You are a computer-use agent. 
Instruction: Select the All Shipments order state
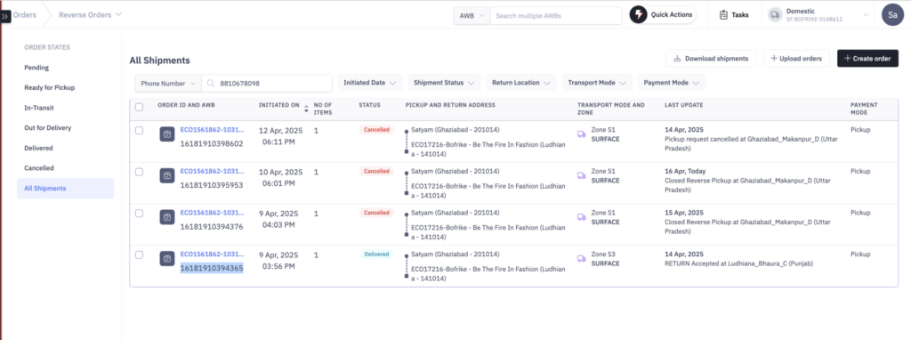(x=65, y=189)
